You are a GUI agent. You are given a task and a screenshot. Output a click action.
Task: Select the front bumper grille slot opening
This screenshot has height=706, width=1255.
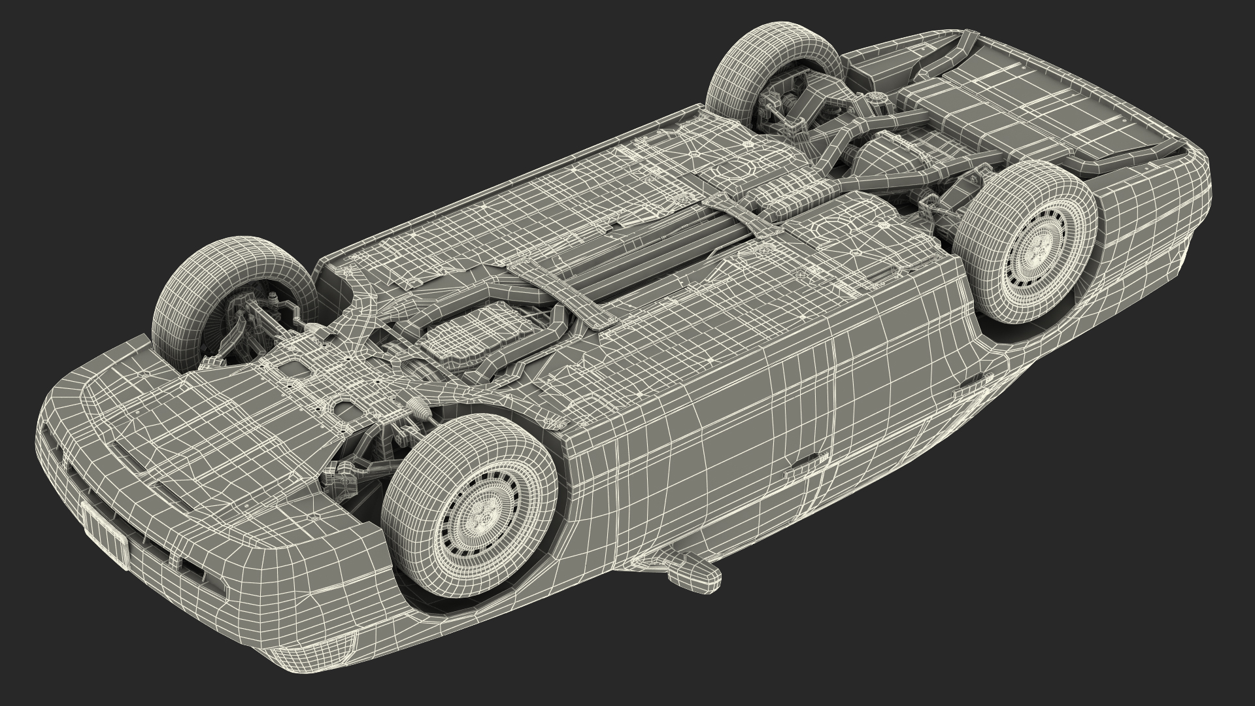coord(193,567)
